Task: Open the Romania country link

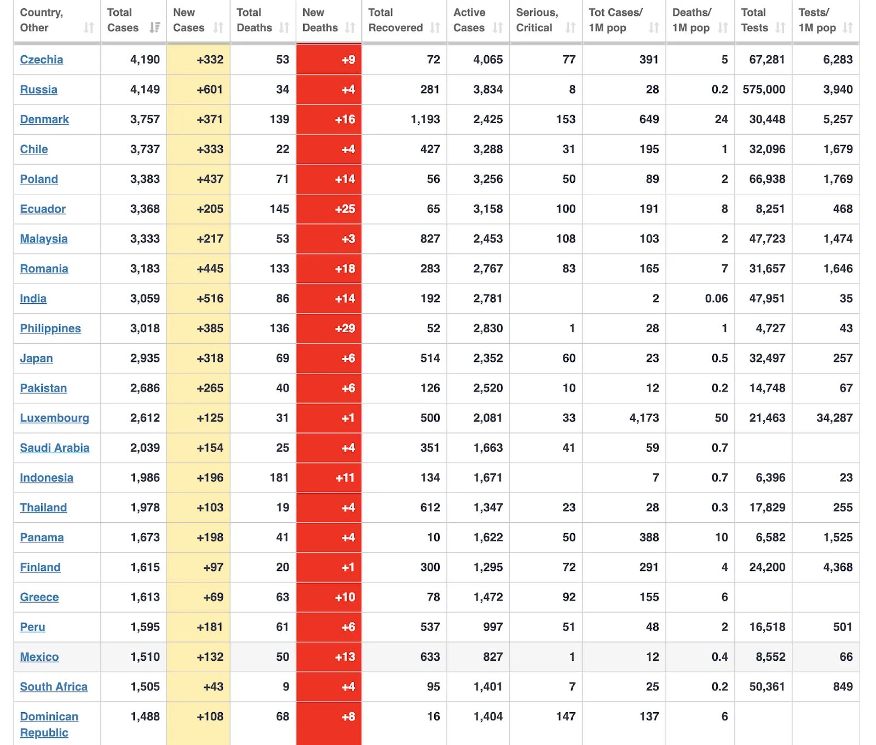Action: [44, 269]
